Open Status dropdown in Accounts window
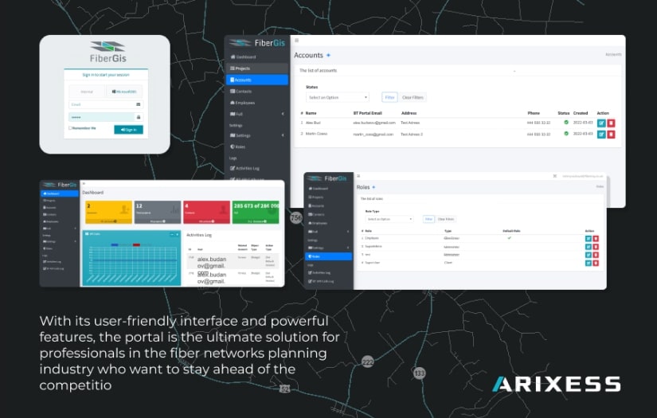This screenshot has height=418, width=657. (x=338, y=97)
